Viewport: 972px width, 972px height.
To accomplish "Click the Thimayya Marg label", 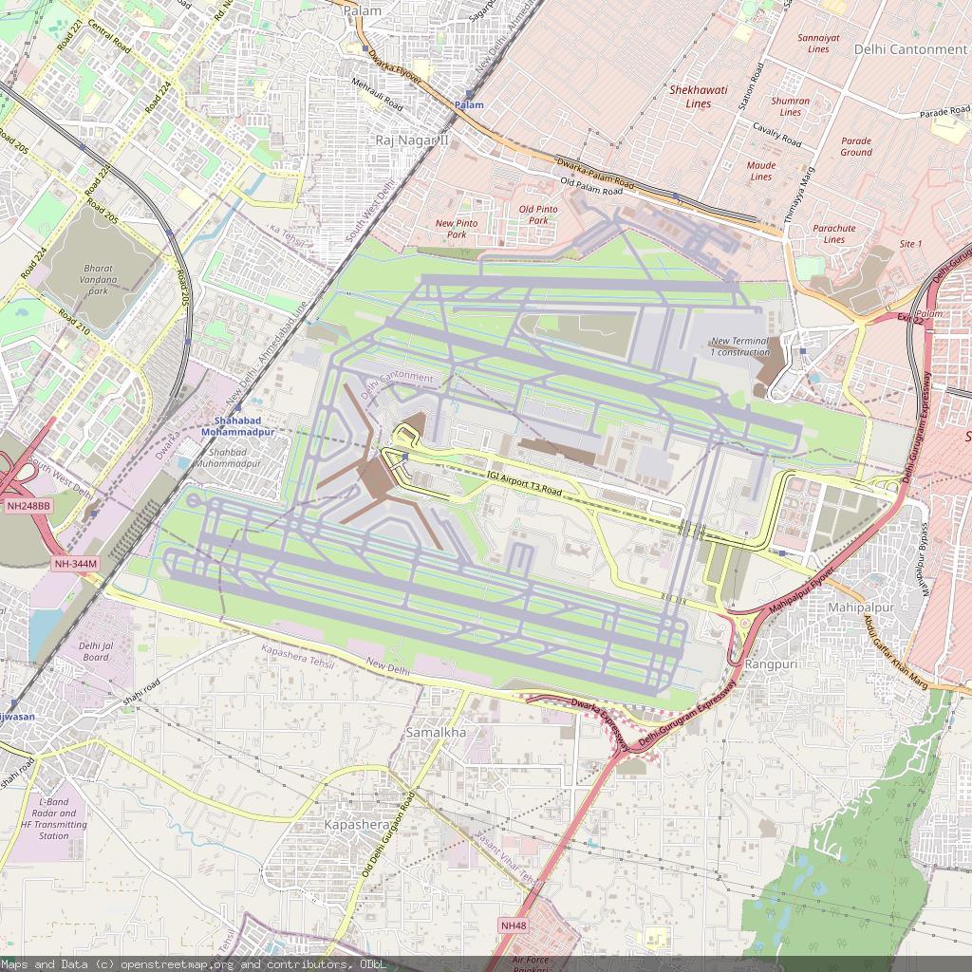I will pyautogui.click(x=799, y=195).
